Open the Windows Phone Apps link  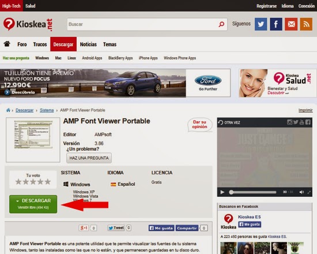(x=180, y=58)
